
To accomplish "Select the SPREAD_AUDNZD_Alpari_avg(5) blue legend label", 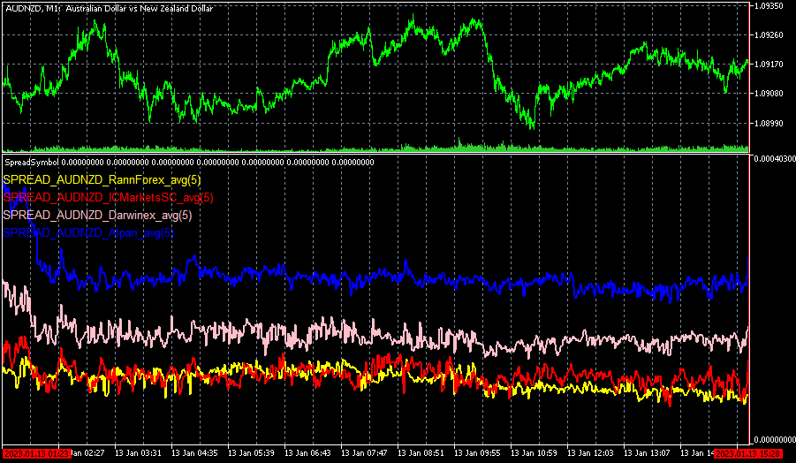I will pyautogui.click(x=88, y=232).
